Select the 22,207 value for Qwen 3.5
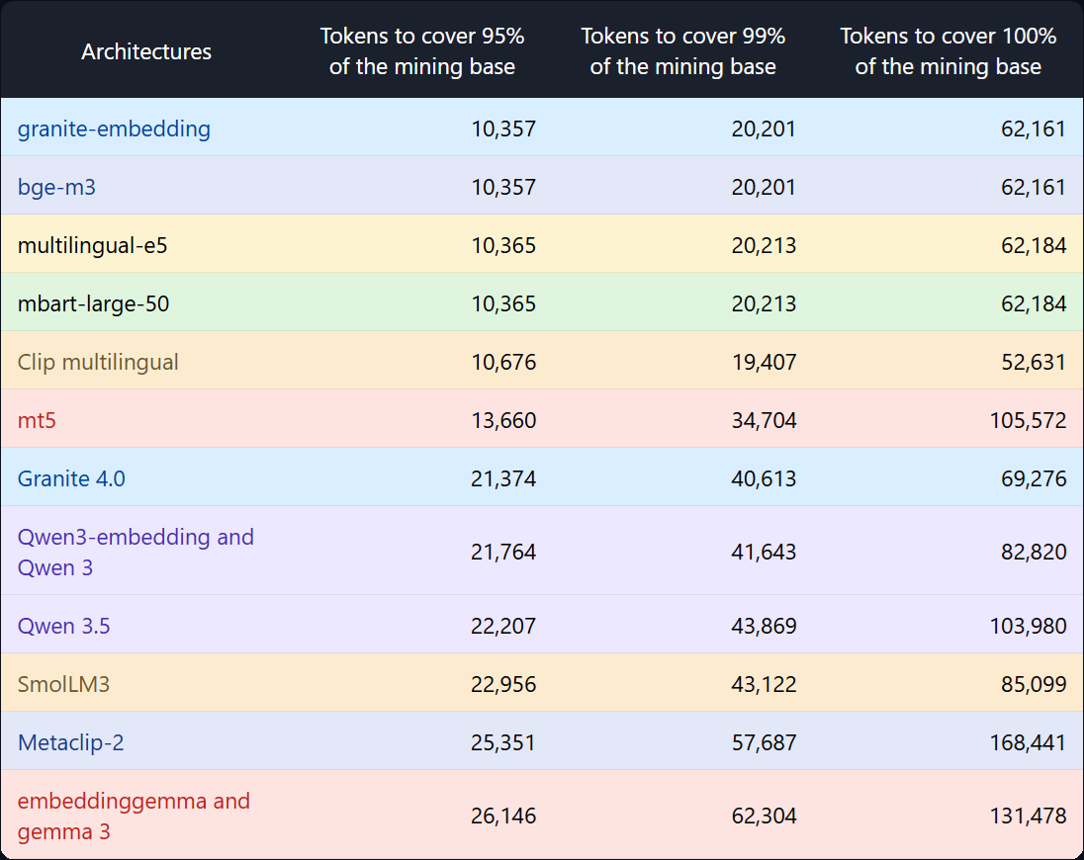The height and width of the screenshot is (860, 1084). (503, 627)
